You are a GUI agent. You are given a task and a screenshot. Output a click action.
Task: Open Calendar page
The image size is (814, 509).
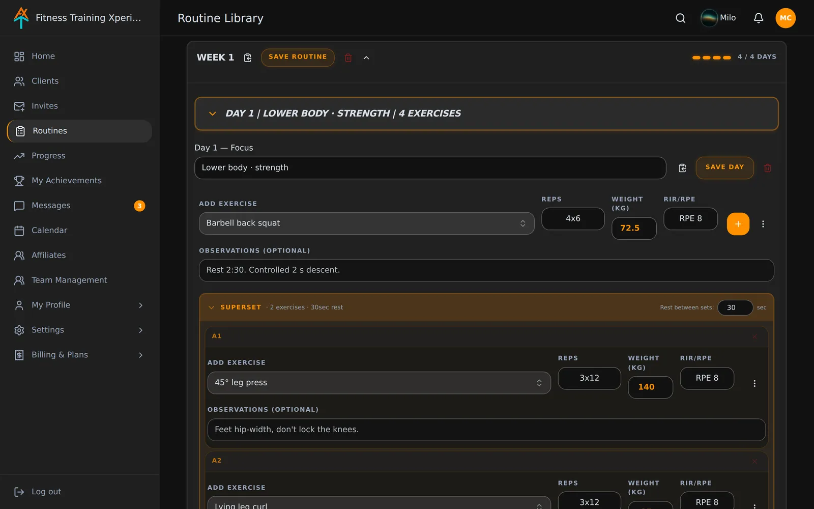(x=79, y=231)
